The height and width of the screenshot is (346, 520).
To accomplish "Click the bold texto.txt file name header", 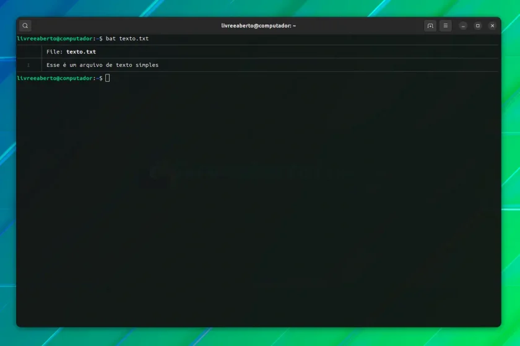I will pyautogui.click(x=81, y=52).
